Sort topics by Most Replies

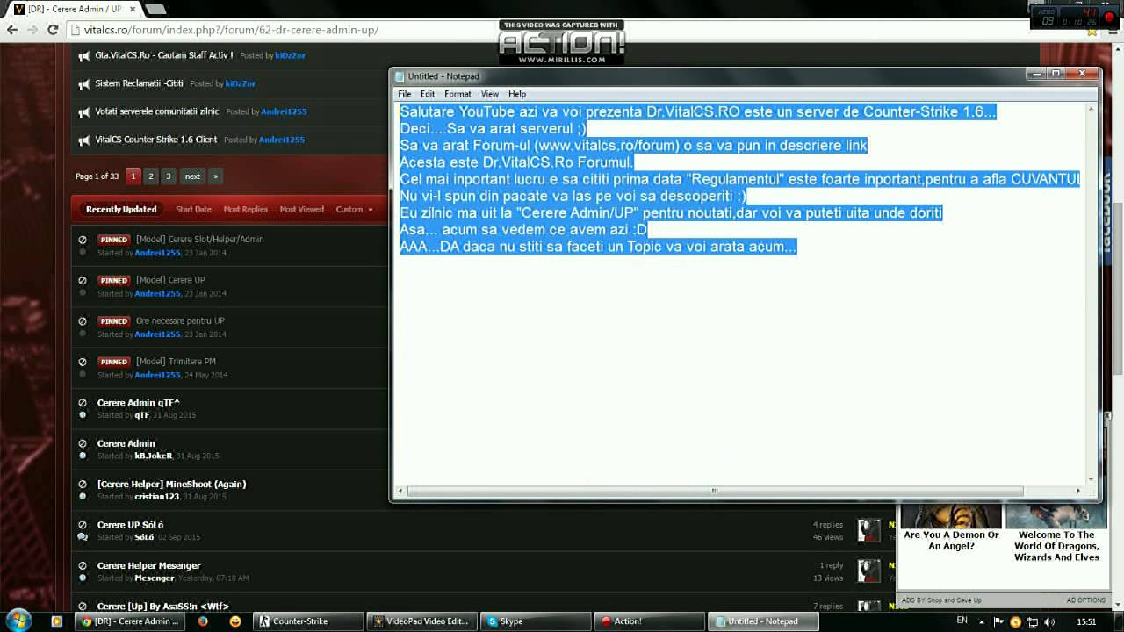pyautogui.click(x=245, y=209)
